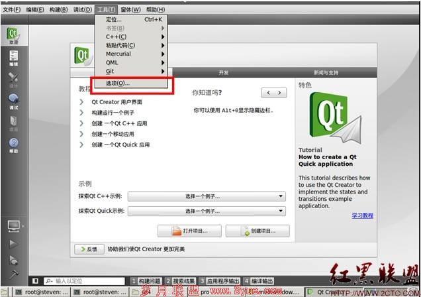Open the Qt Welcome mode icon
421x297 pixels.
coord(13,35)
